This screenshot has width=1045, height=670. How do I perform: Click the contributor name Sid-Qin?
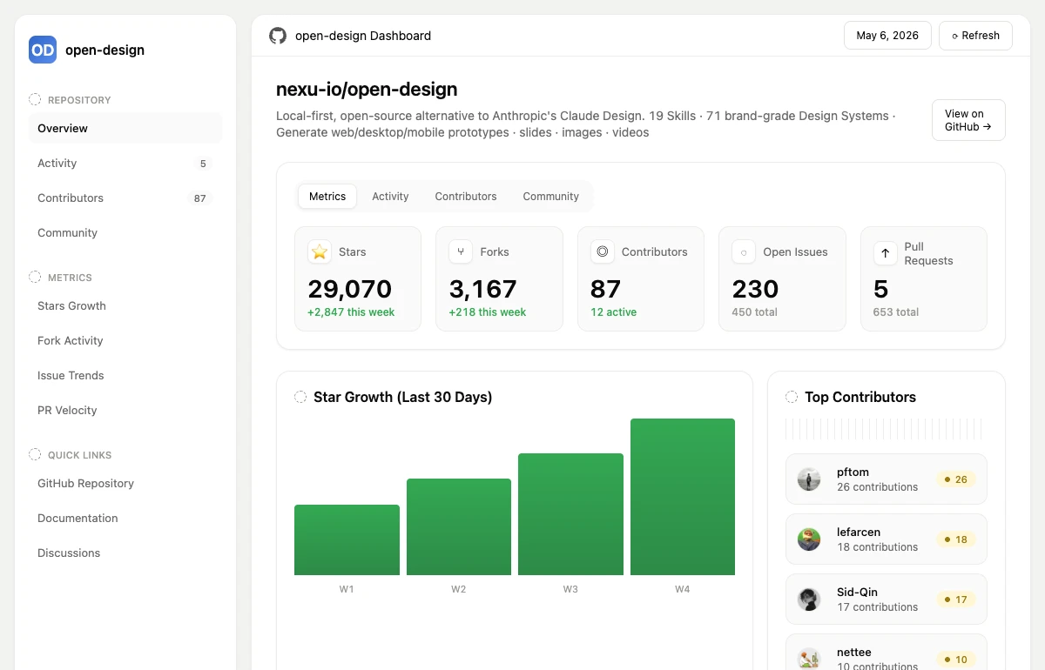(858, 592)
